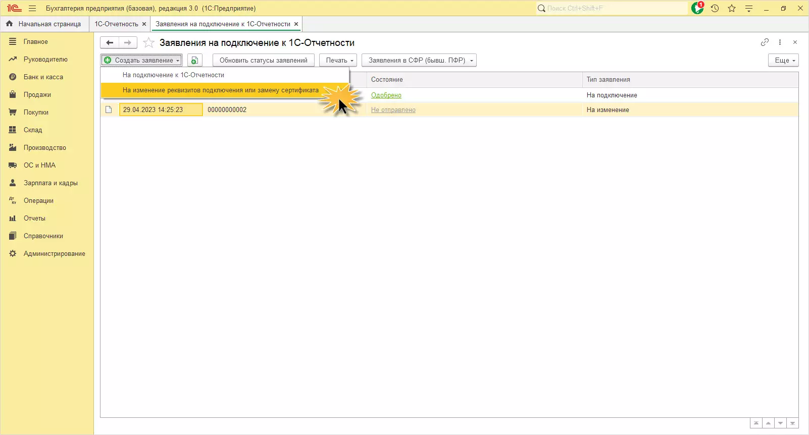Open the Покупки section
809x435 pixels.
36,113
